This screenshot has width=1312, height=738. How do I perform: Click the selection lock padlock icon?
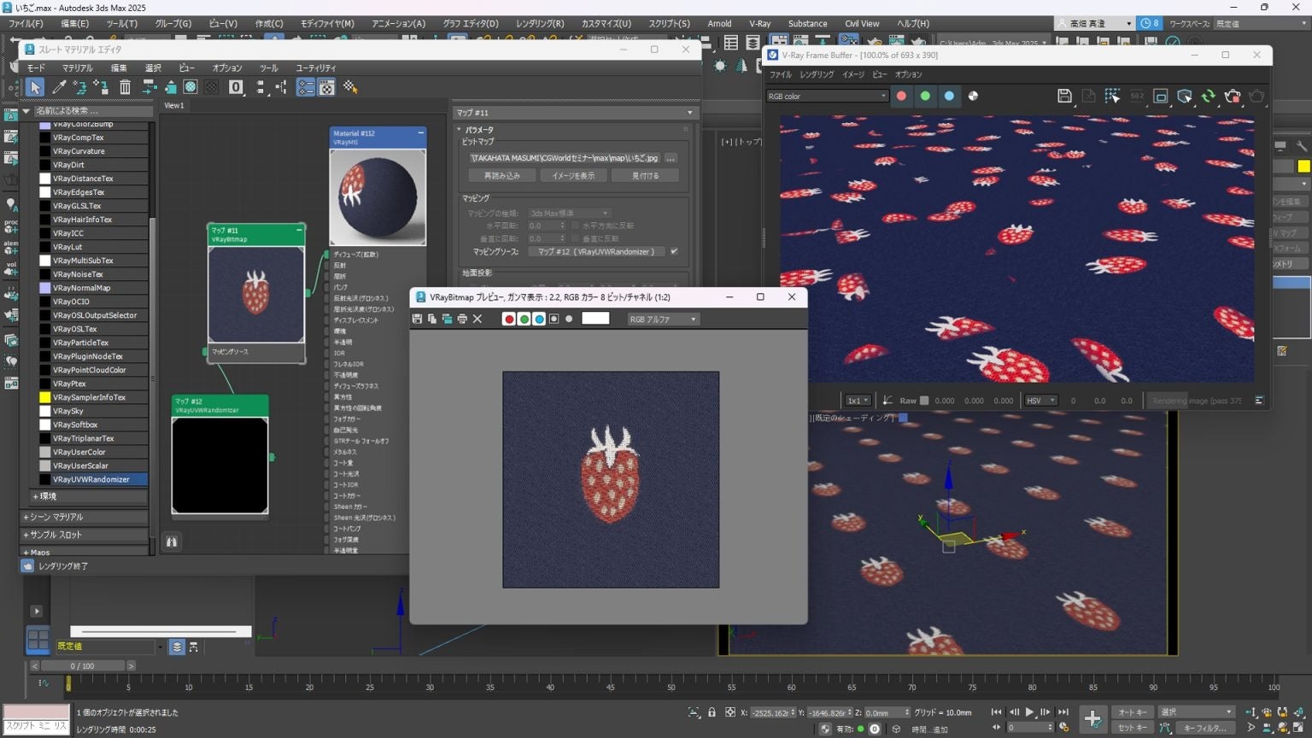[712, 712]
